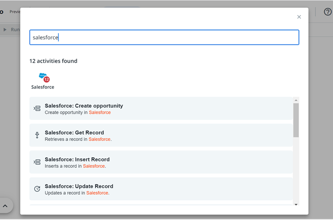This screenshot has height=220, width=333.
Task: Click the Insert Record list icon
Action: coord(37,162)
